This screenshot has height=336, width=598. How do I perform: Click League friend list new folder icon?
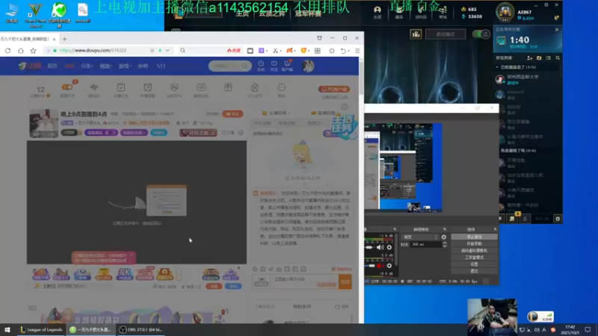tap(539, 58)
